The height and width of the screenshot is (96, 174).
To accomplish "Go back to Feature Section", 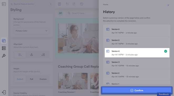I will click(23, 4).
